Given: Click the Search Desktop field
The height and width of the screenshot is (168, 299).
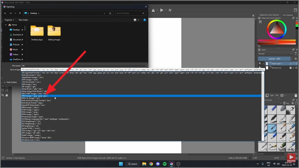Looking at the screenshot, I should tap(130, 13).
